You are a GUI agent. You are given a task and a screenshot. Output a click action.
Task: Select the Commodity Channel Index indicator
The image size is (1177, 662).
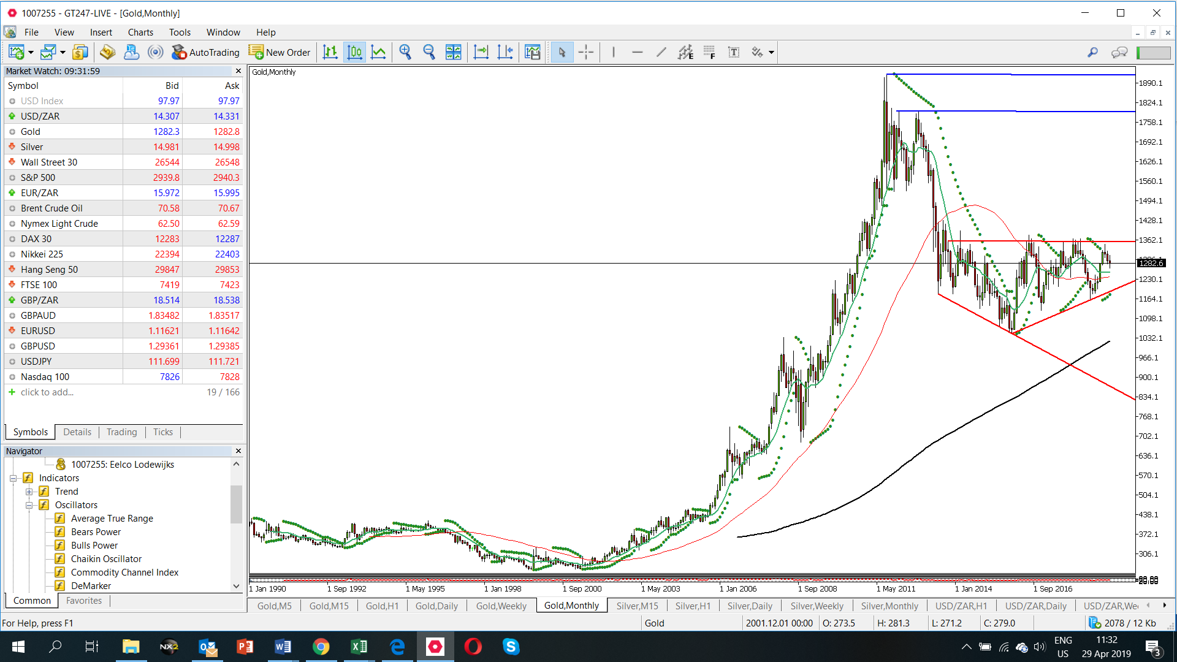pyautogui.click(x=124, y=573)
